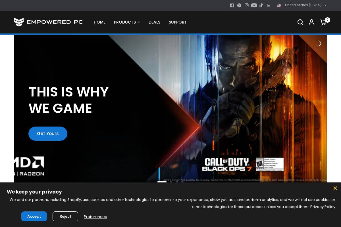This screenshot has height=227, width=341.
Task: Accept cookies with the Accept button
Action: point(34,216)
